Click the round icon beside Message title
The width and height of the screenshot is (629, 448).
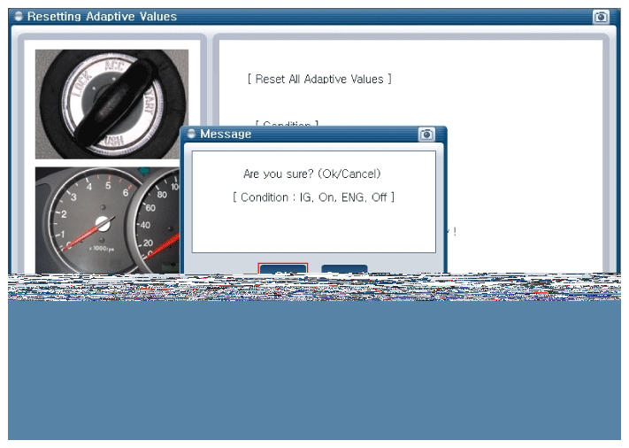pyautogui.click(x=191, y=134)
